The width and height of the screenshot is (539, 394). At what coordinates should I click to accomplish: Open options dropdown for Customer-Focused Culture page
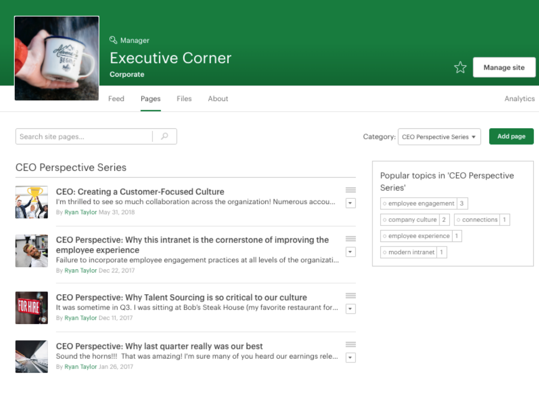click(x=351, y=203)
